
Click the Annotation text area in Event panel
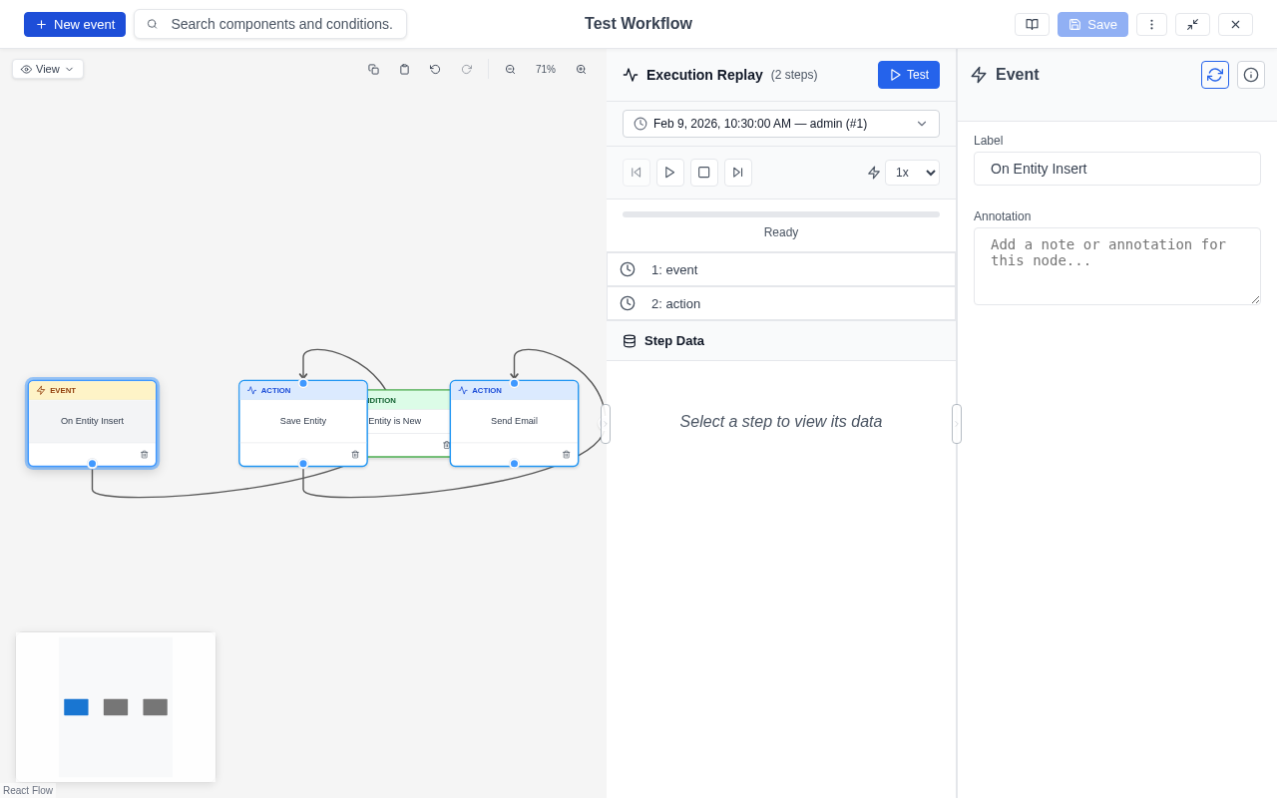[x=1116, y=265]
